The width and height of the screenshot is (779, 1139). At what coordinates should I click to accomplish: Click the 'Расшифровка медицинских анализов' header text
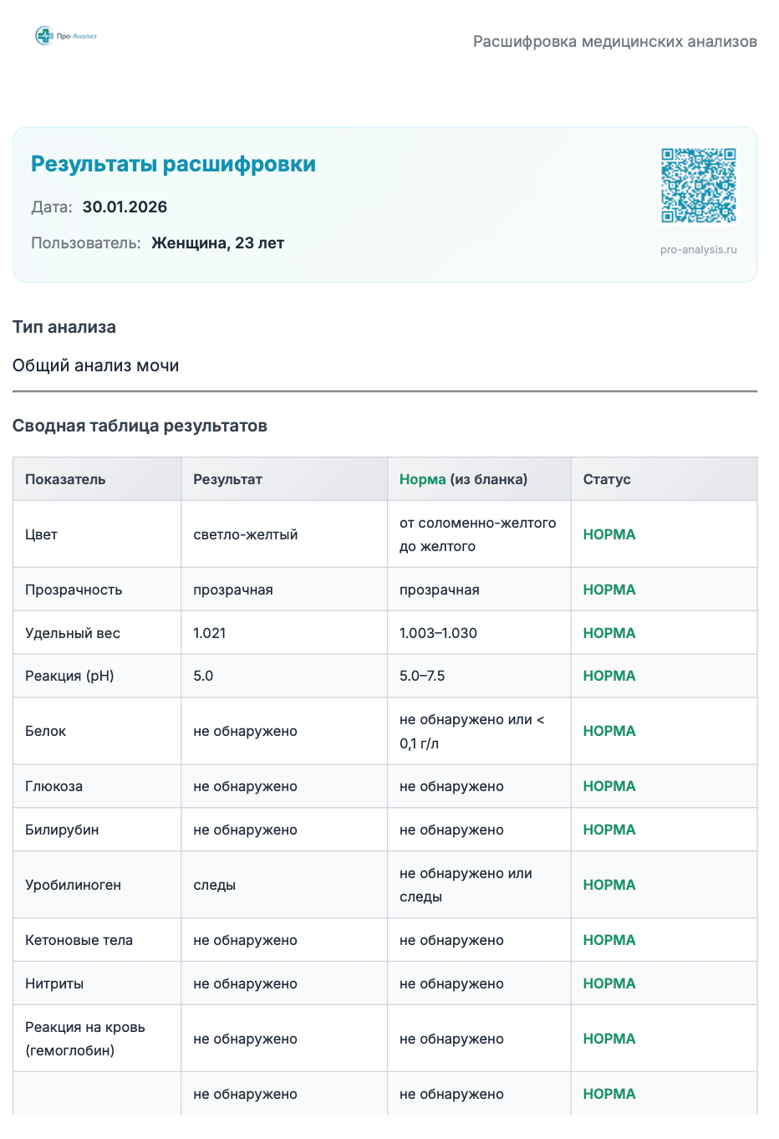coord(614,42)
